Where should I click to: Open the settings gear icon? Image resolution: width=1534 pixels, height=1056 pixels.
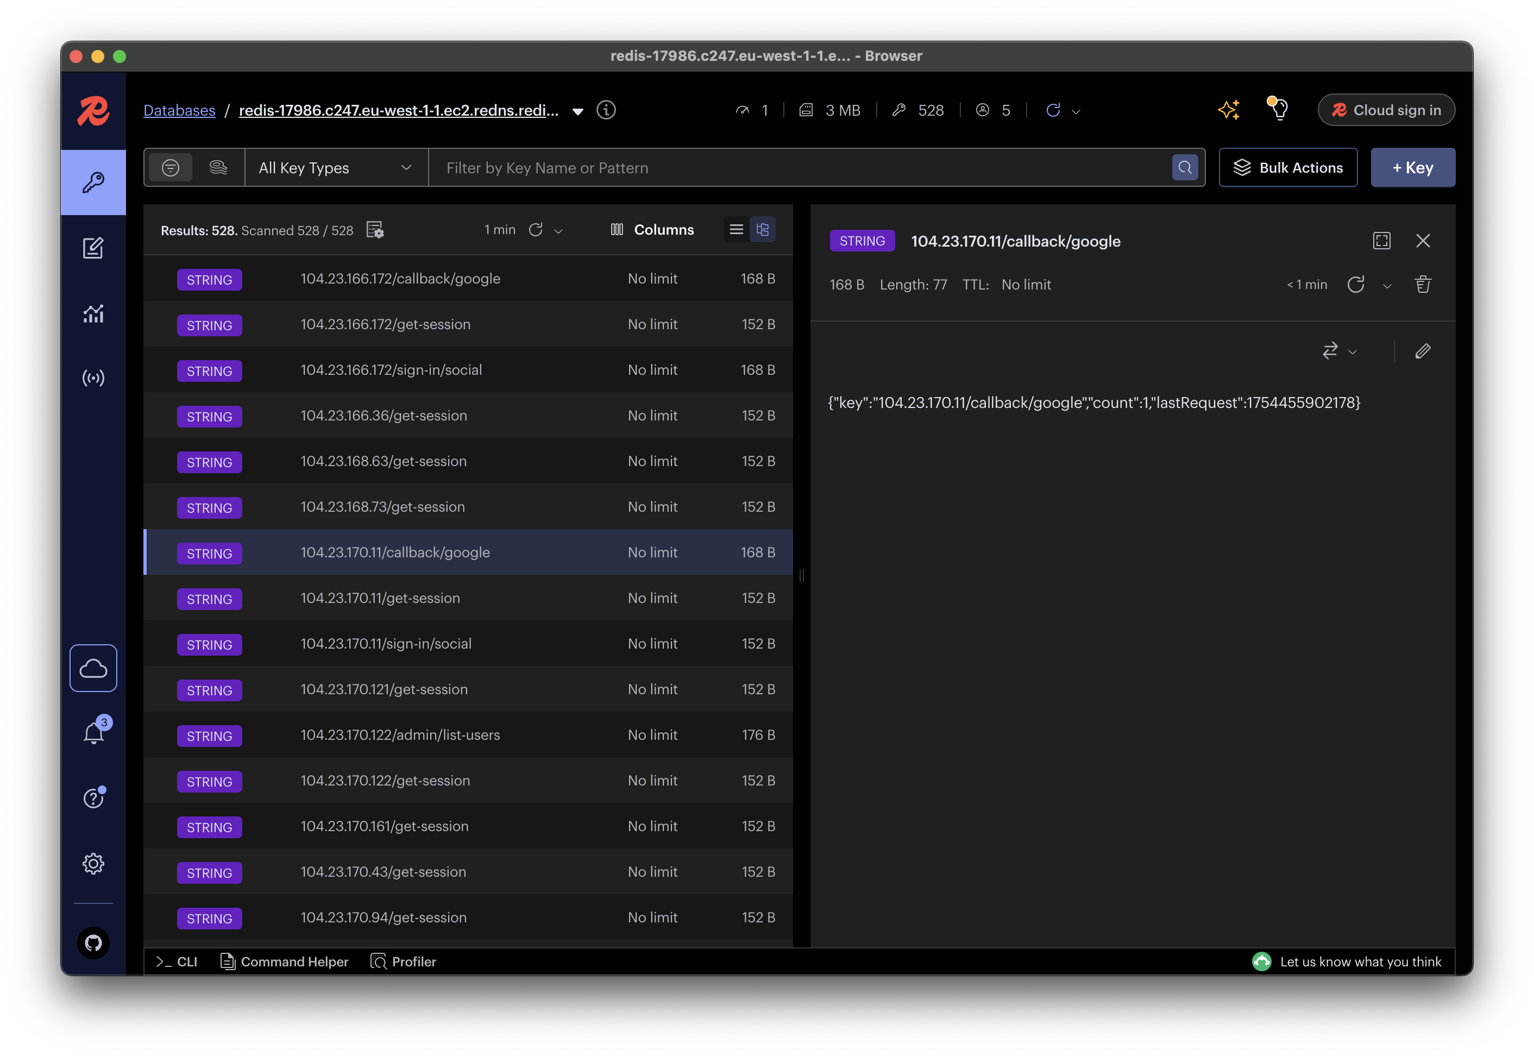93,864
